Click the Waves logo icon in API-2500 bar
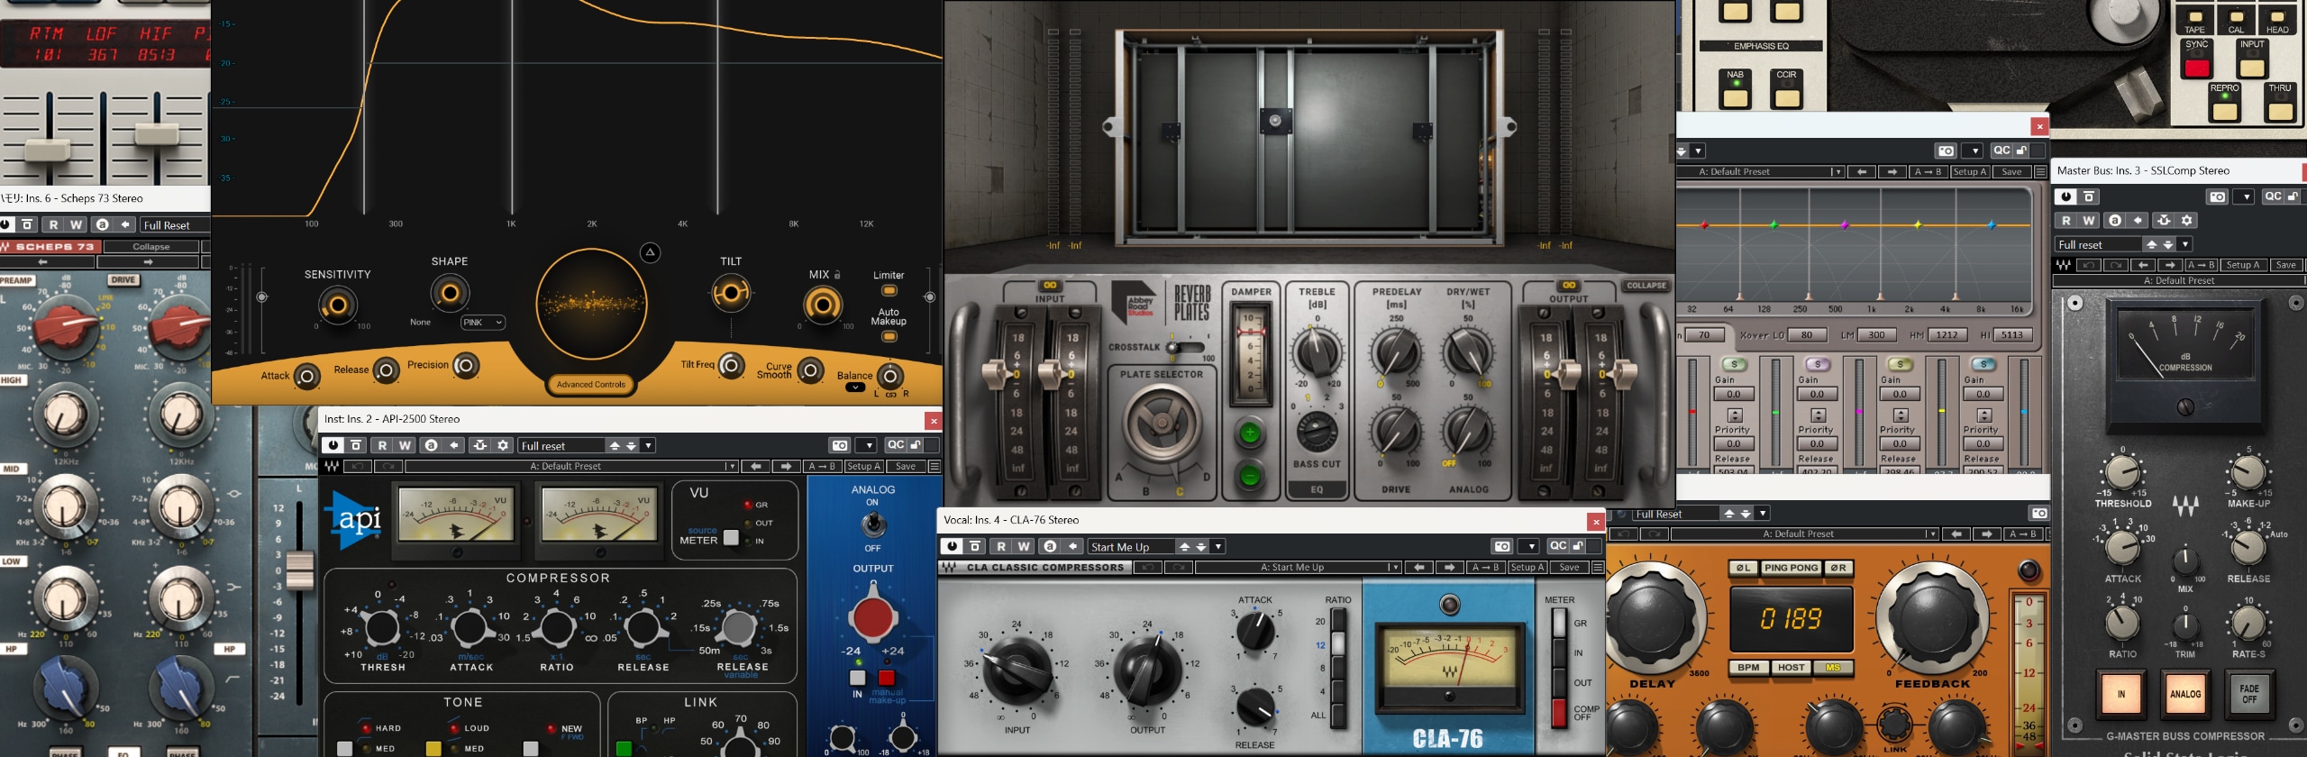Image resolution: width=2307 pixels, height=757 pixels. (x=332, y=467)
